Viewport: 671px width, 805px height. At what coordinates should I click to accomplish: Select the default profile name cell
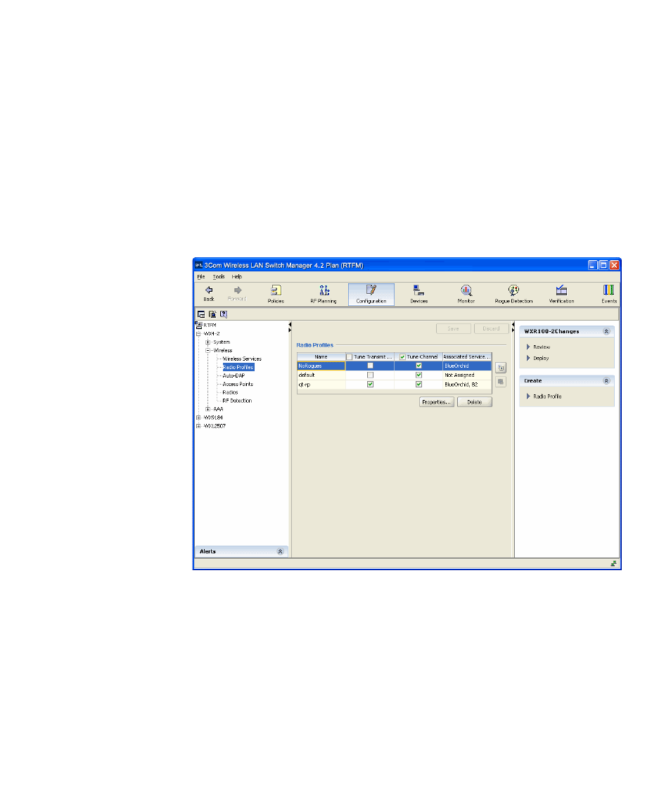321,375
